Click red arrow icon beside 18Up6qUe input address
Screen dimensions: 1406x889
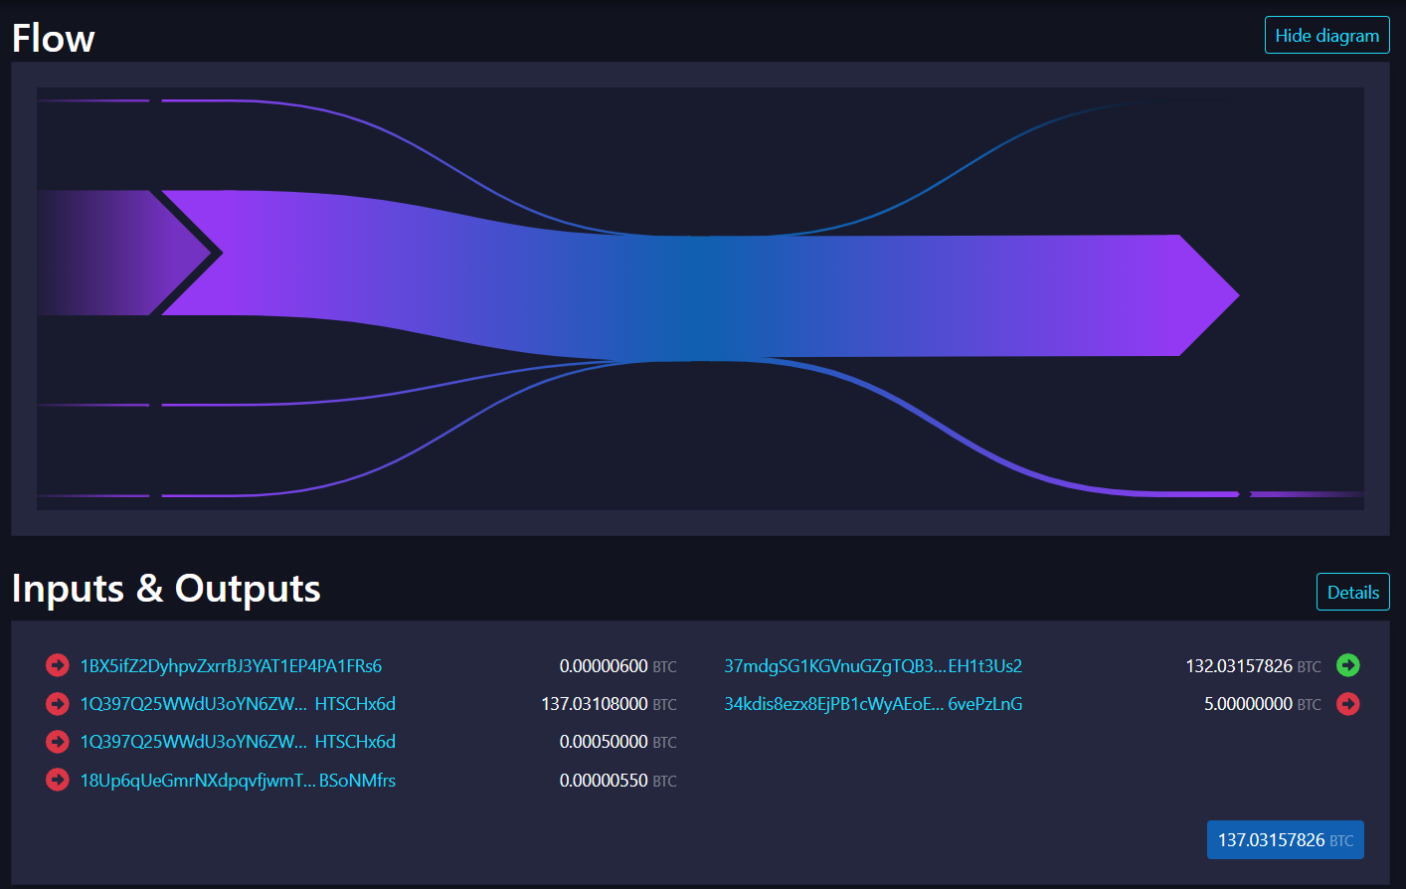[x=58, y=780]
